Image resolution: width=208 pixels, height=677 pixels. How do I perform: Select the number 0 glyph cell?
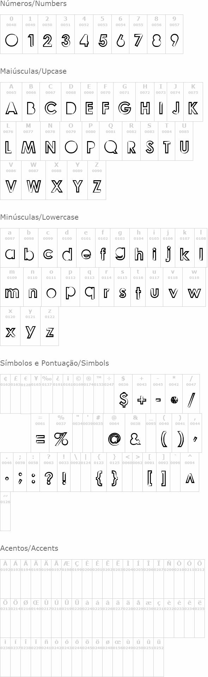point(11,34)
